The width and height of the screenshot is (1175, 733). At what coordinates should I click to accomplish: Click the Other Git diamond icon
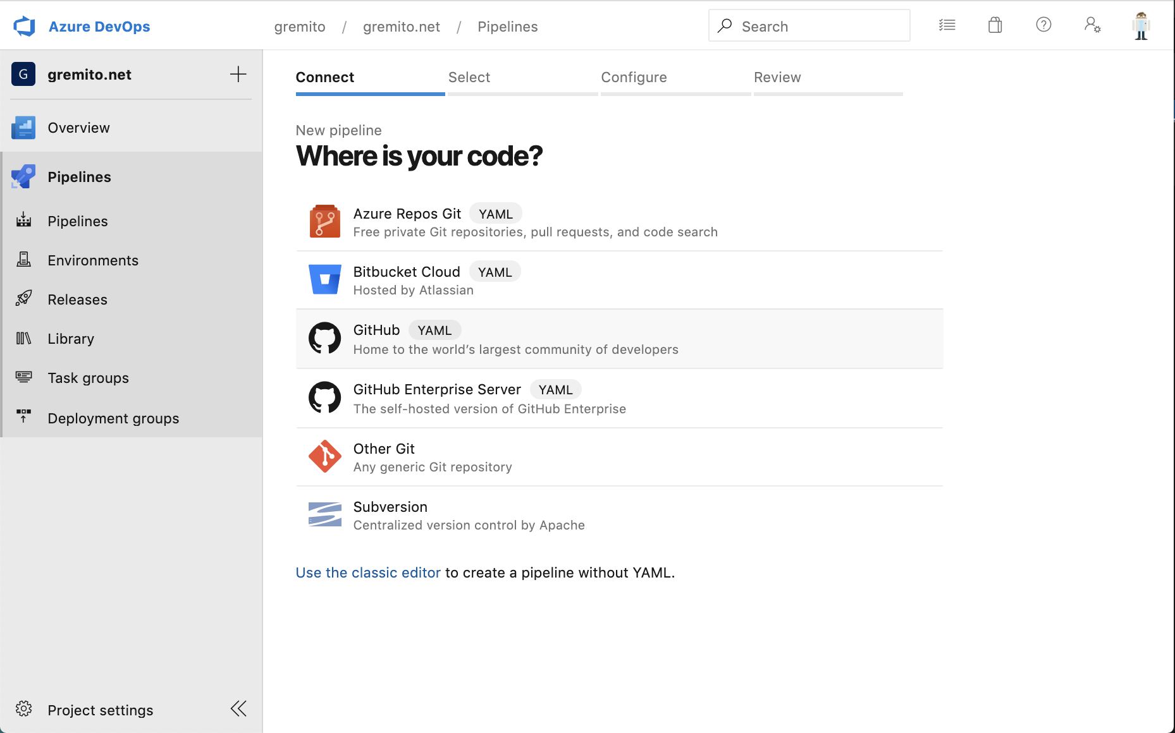(325, 456)
